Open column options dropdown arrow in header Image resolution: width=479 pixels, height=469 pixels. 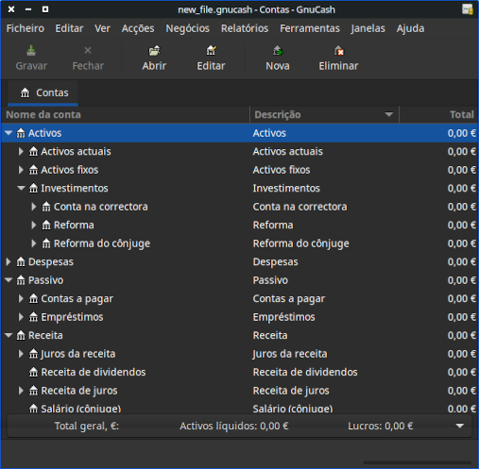click(389, 114)
